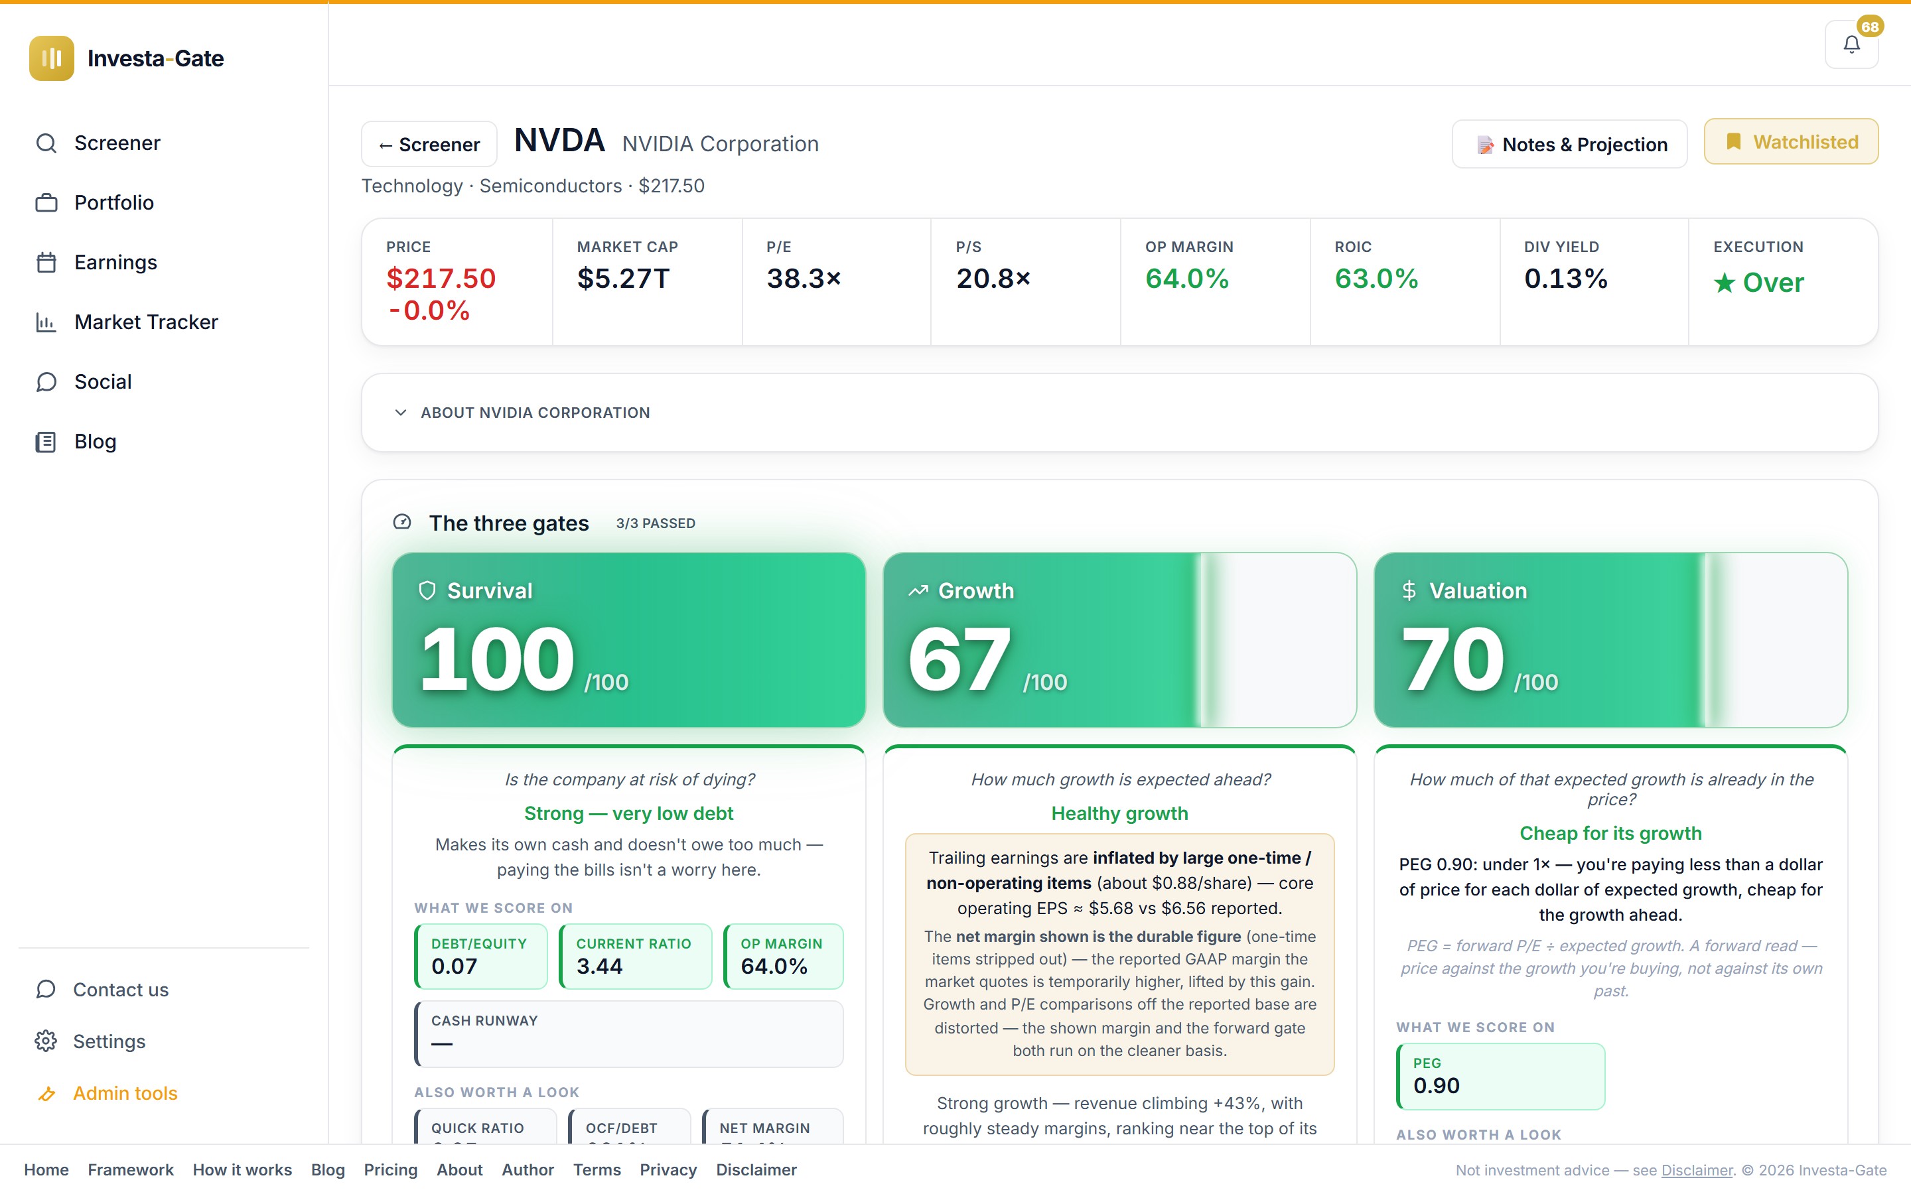This screenshot has width=1911, height=1194.
Task: Click the Notes & Projection notepad icon
Action: [1484, 145]
